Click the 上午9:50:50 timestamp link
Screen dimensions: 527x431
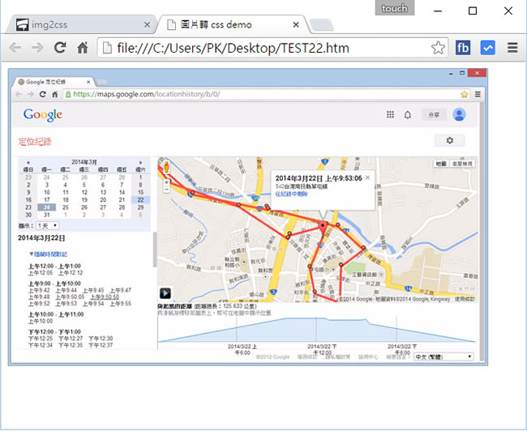click(x=105, y=297)
